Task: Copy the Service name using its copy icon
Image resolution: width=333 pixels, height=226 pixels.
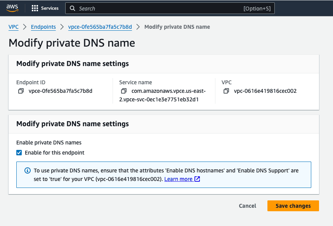Action: [x=124, y=91]
